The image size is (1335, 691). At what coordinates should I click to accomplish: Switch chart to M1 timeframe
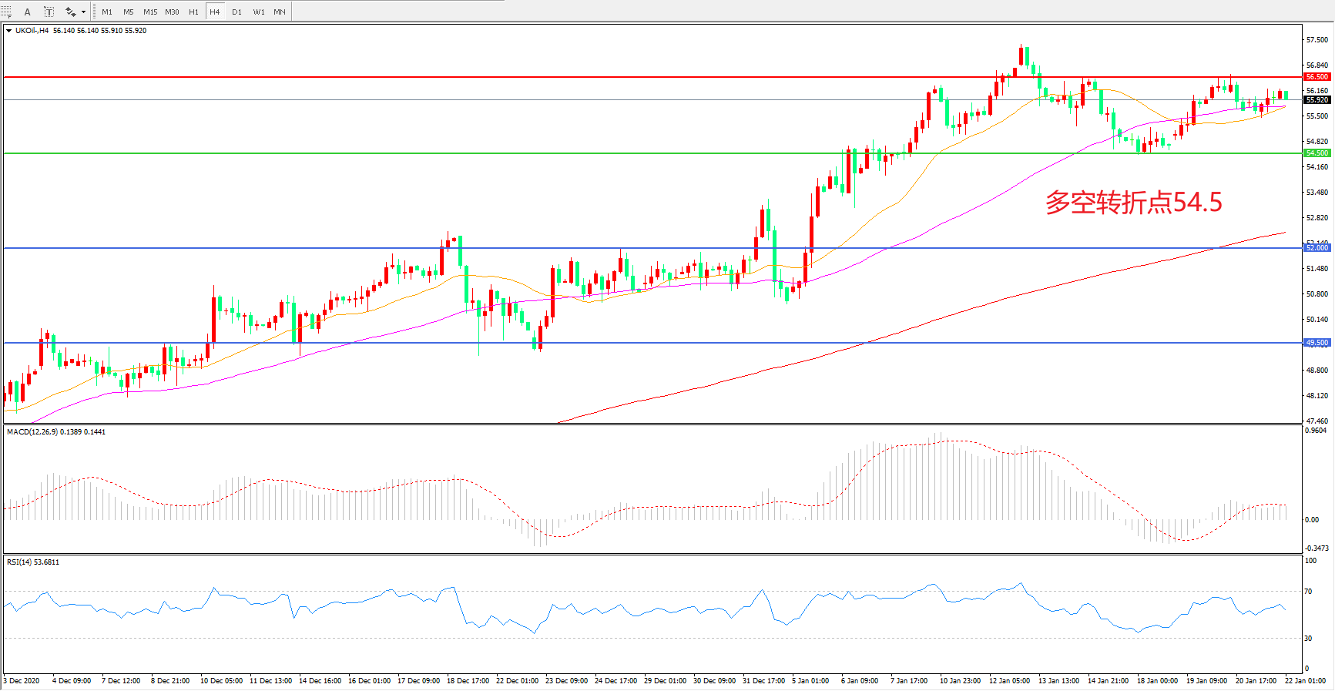pyautogui.click(x=107, y=12)
